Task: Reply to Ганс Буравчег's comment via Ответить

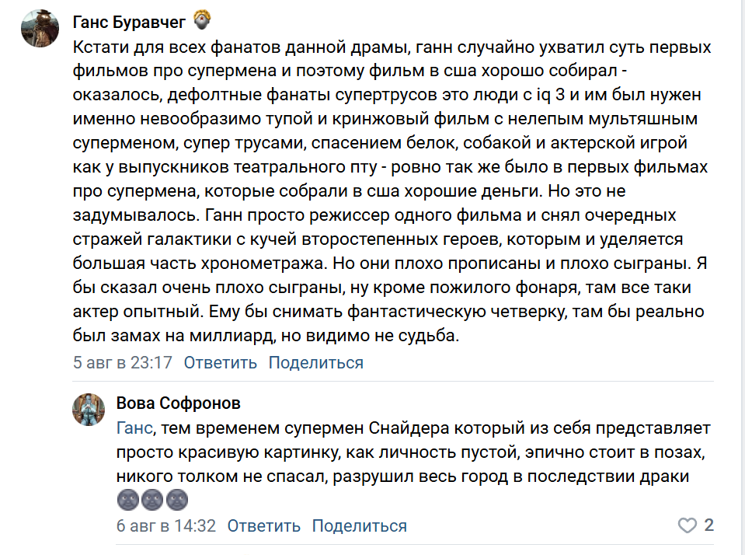Action: tap(220, 362)
